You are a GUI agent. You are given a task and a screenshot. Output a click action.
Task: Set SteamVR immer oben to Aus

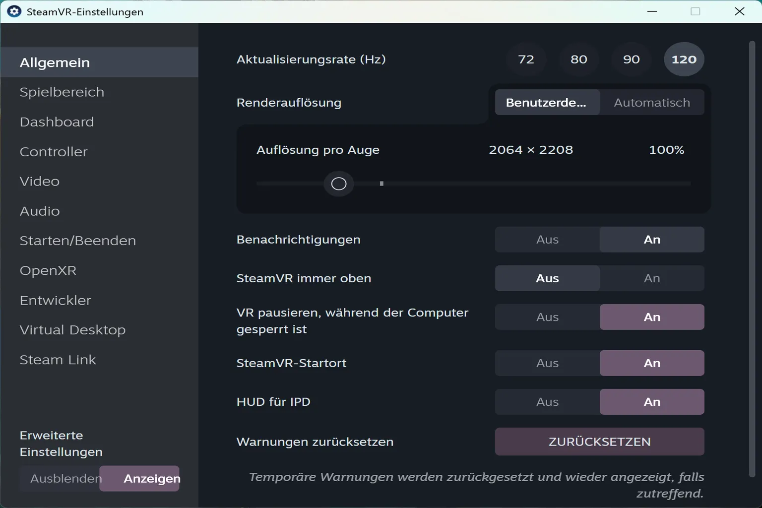pos(547,278)
